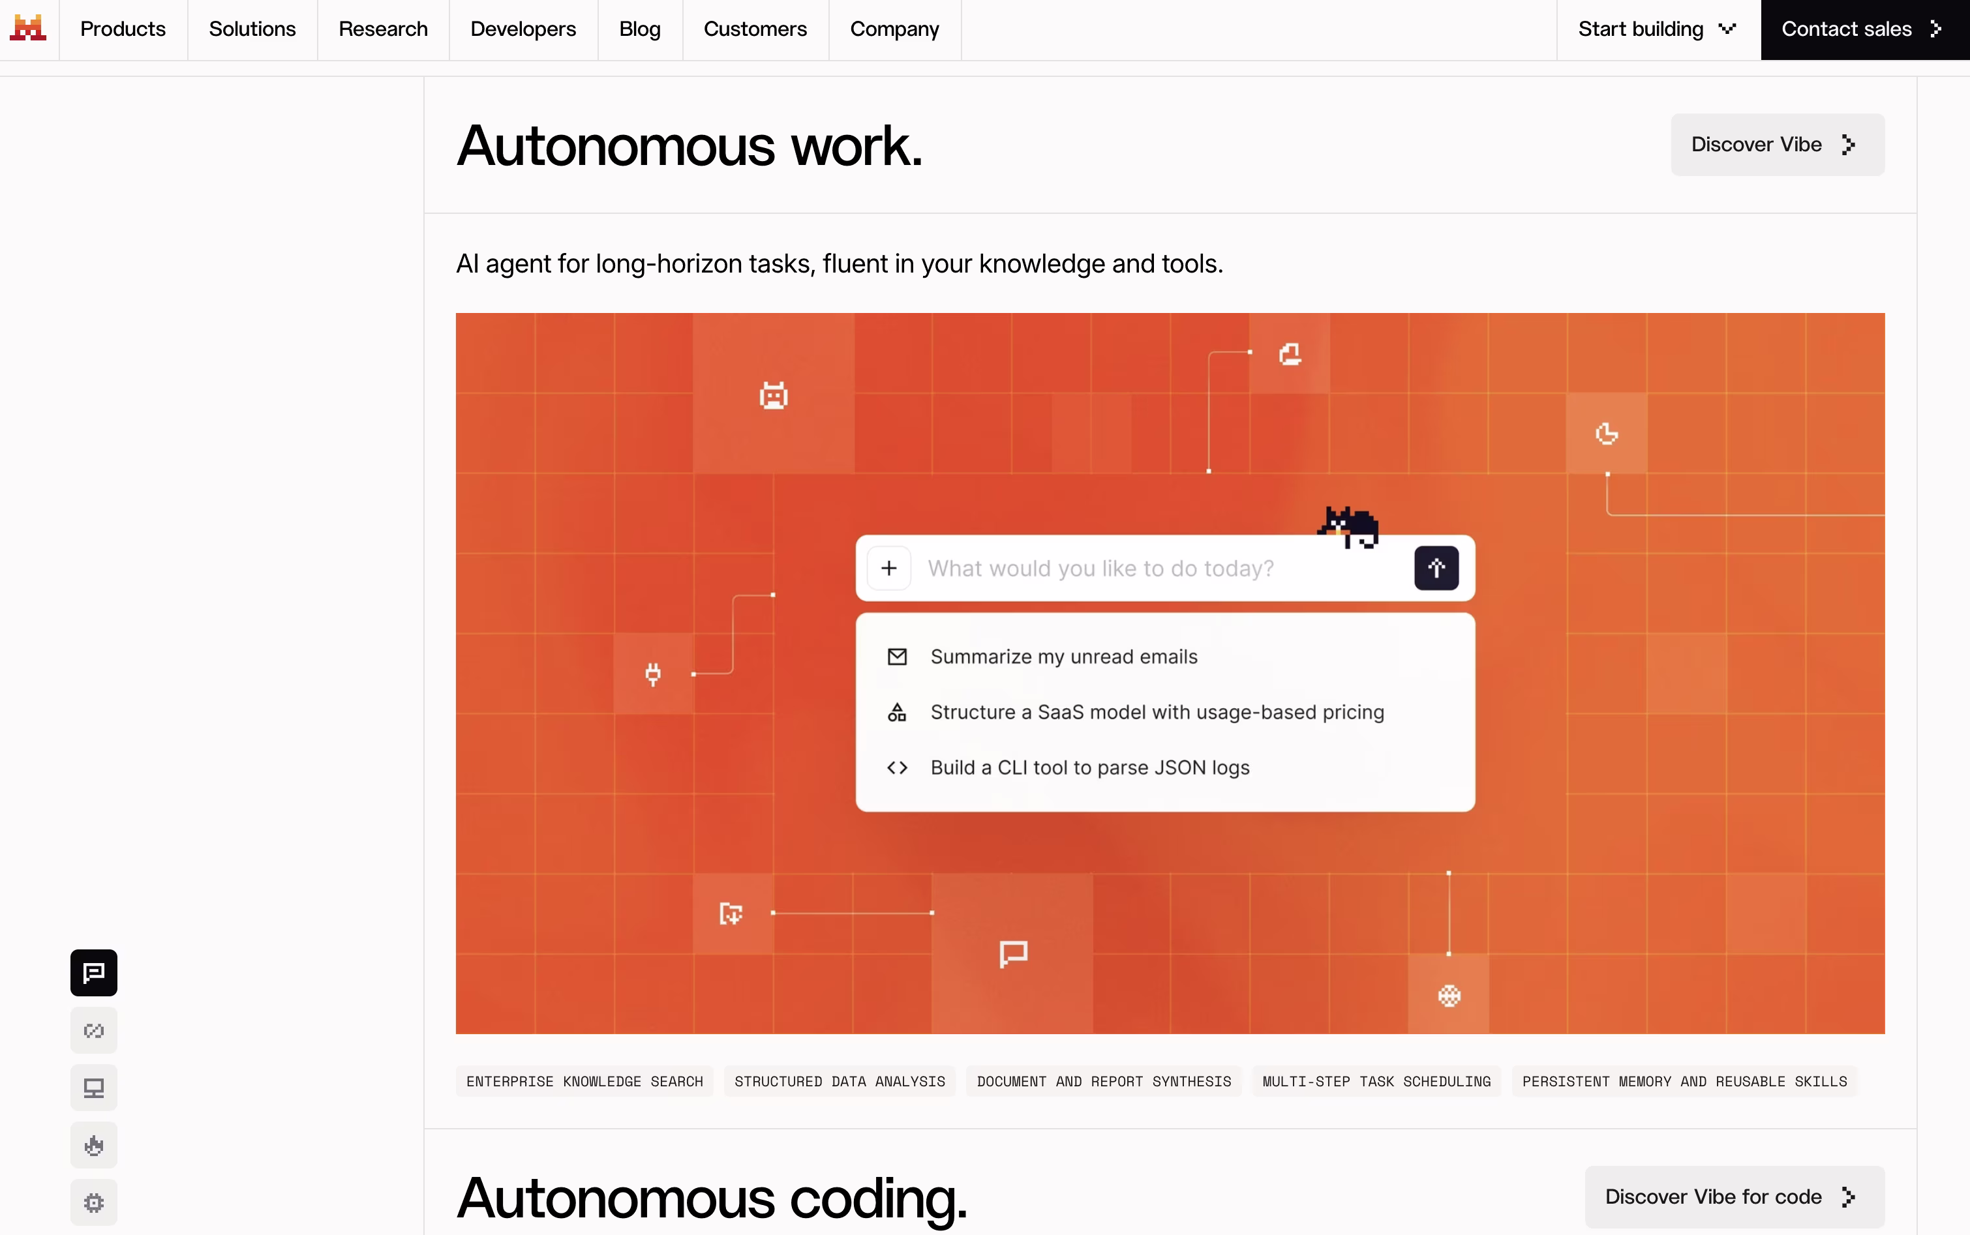The image size is (1970, 1235).
Task: Click the robot face icon in orange graphic
Action: coord(773,395)
